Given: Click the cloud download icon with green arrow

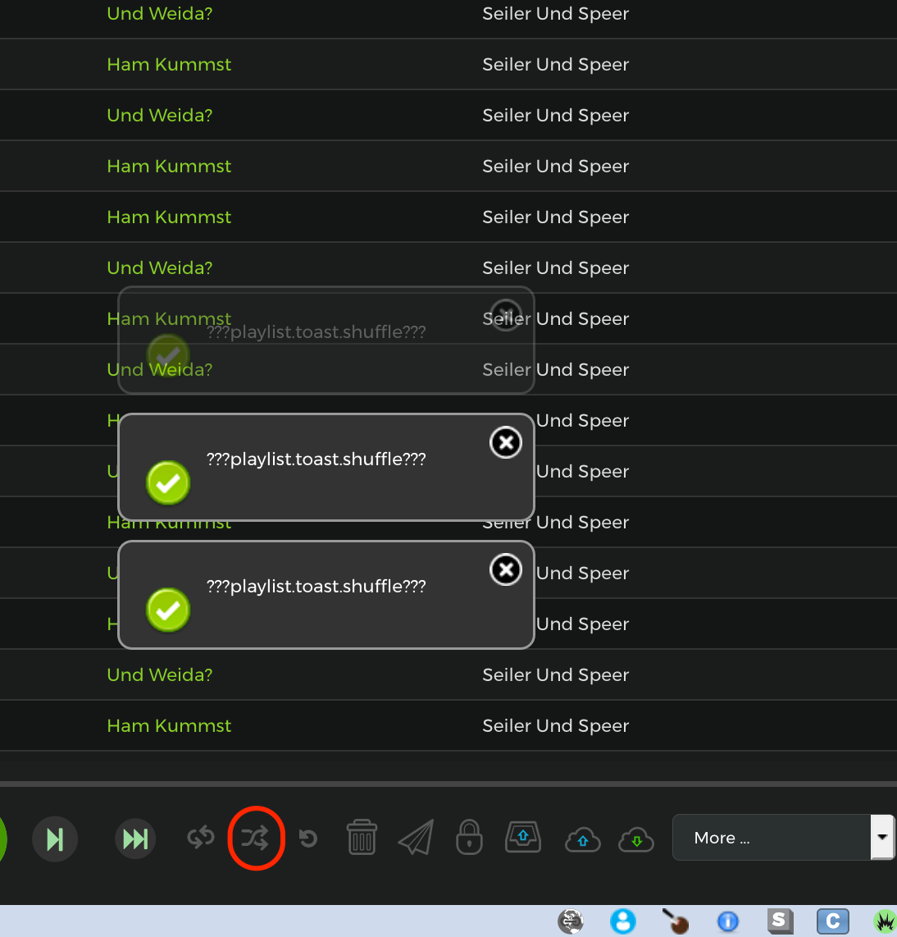Looking at the screenshot, I should [636, 839].
